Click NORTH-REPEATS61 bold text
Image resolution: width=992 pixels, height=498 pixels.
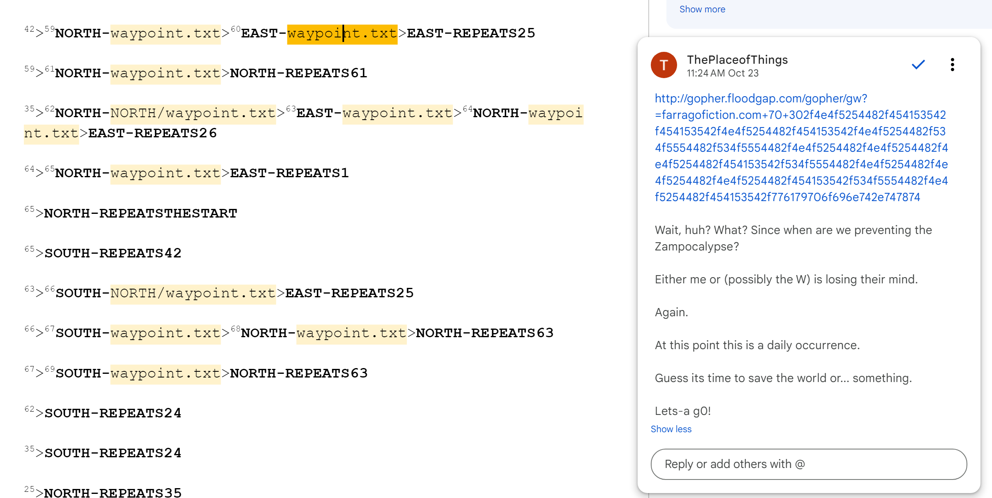298,73
